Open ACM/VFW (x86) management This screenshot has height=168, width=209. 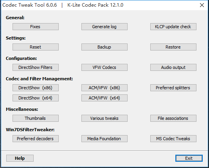point(104,88)
